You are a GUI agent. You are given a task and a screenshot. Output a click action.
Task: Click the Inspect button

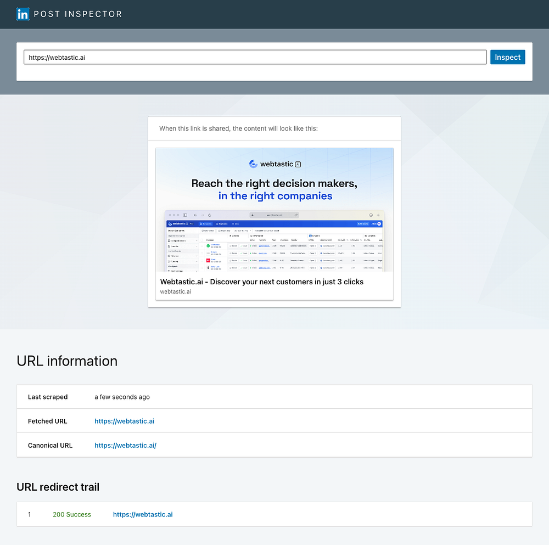507,57
